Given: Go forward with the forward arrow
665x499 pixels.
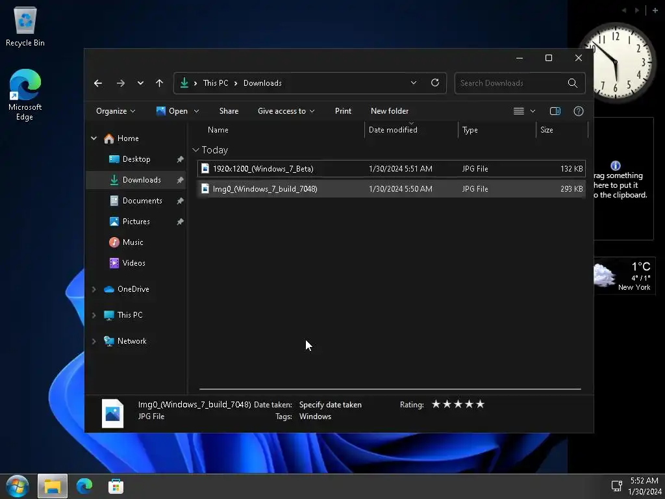Looking at the screenshot, I should tap(121, 83).
